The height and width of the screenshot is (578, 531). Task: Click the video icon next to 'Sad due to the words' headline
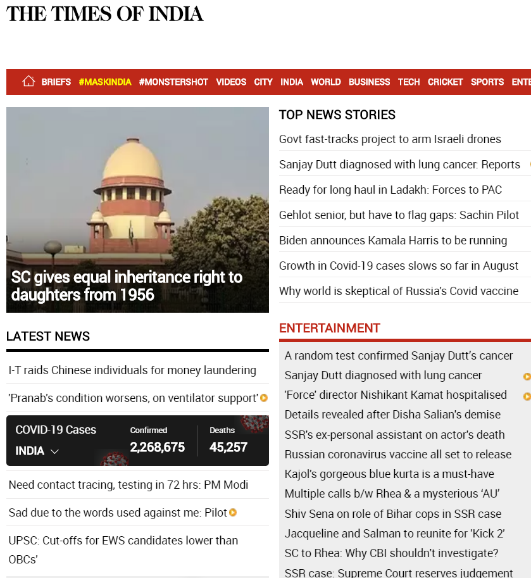[233, 512]
